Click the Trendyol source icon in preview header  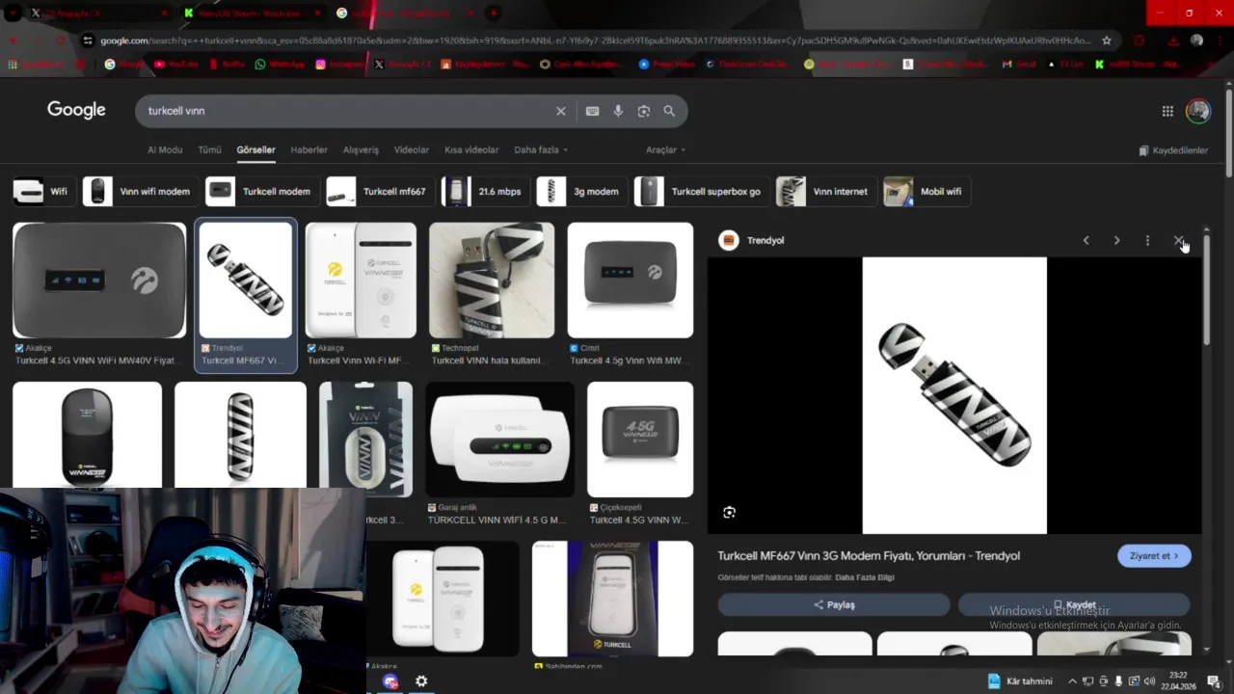pos(729,240)
